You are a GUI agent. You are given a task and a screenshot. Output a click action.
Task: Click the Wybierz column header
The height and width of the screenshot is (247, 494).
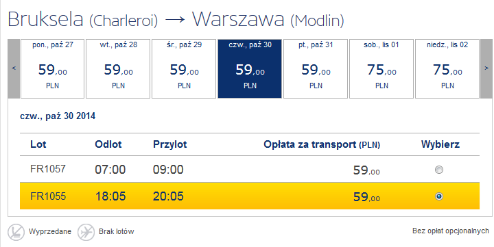pos(440,144)
